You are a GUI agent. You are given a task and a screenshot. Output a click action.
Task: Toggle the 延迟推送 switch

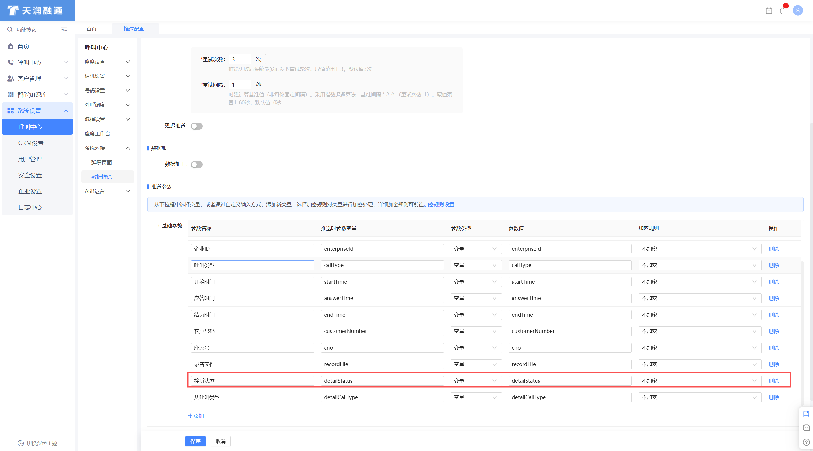197,126
